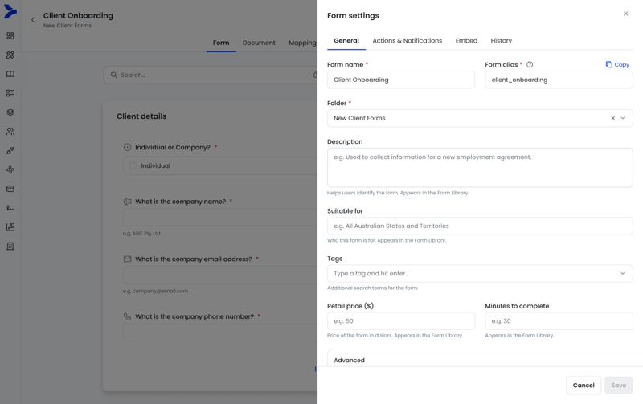
Task: Open the Embed tab
Action: pyautogui.click(x=466, y=41)
